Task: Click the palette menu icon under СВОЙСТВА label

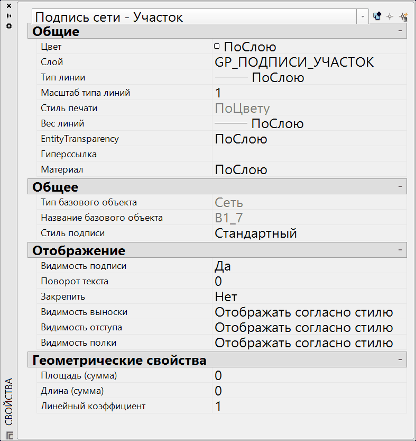Action: point(10,436)
